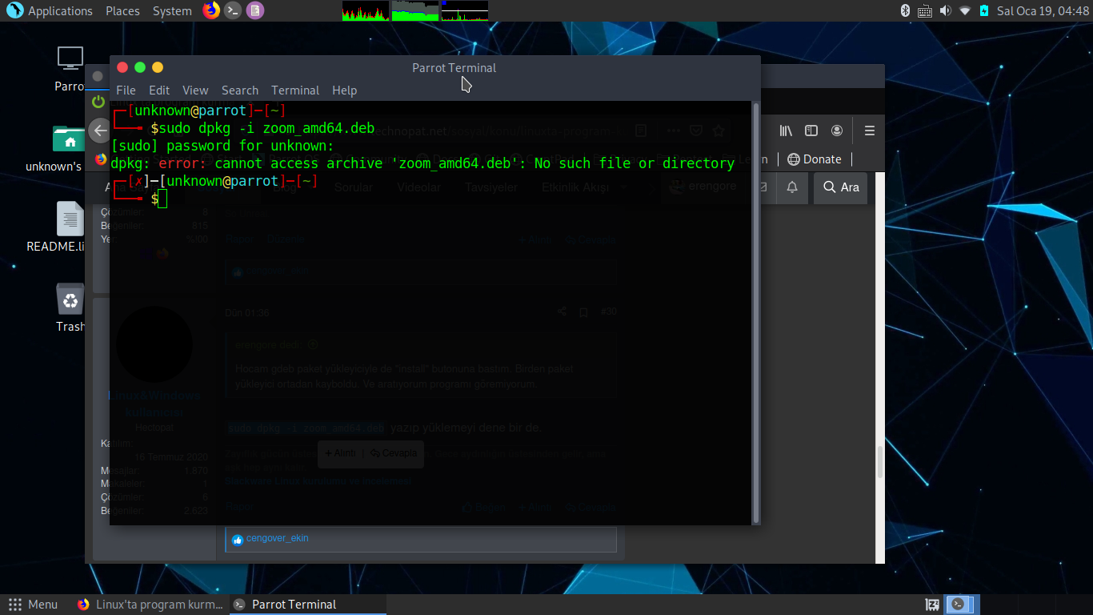
Task: Click the Parrot bird logo in top panel
Action: click(15, 10)
